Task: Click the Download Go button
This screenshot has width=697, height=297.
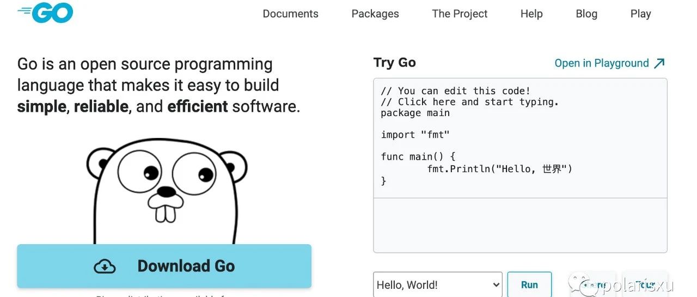Action: (164, 266)
